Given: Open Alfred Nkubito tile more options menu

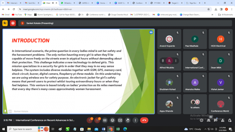Looking at the screenshot, I should point(176,61).
